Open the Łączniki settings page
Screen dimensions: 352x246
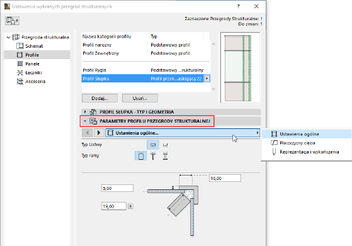(33, 72)
